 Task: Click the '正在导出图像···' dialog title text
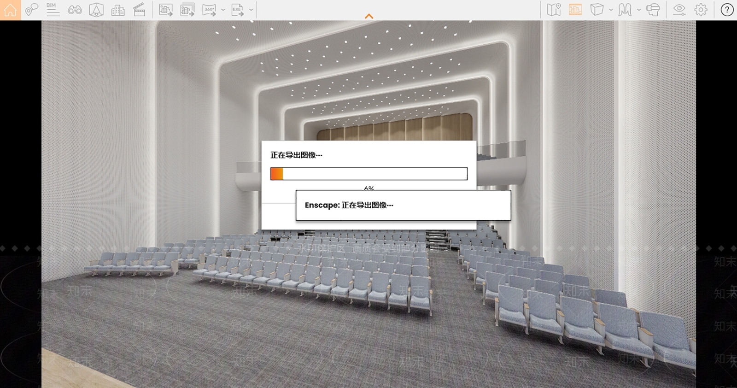296,155
